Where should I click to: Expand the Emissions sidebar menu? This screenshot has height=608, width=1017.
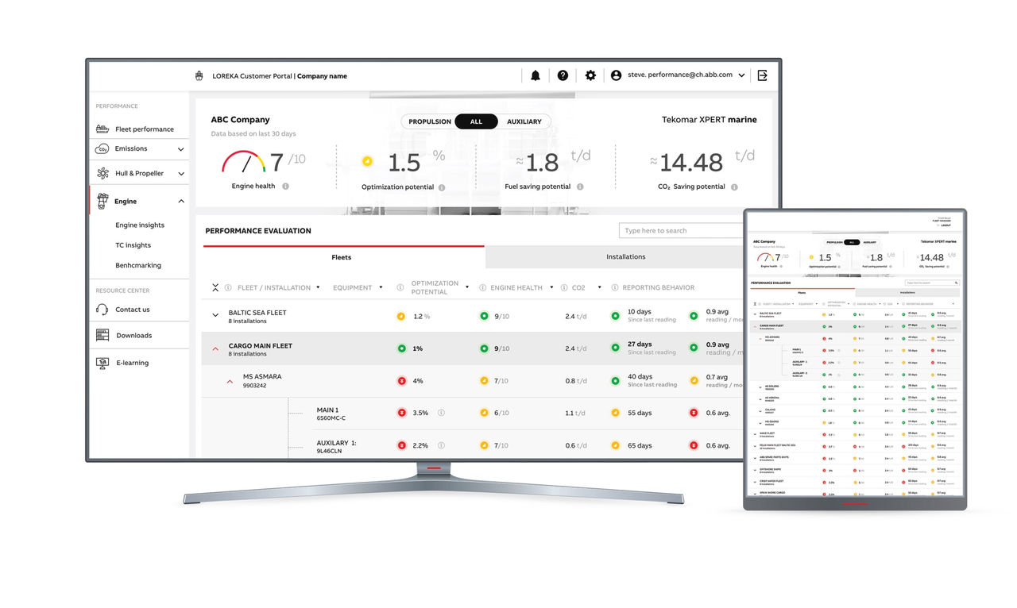click(x=180, y=149)
